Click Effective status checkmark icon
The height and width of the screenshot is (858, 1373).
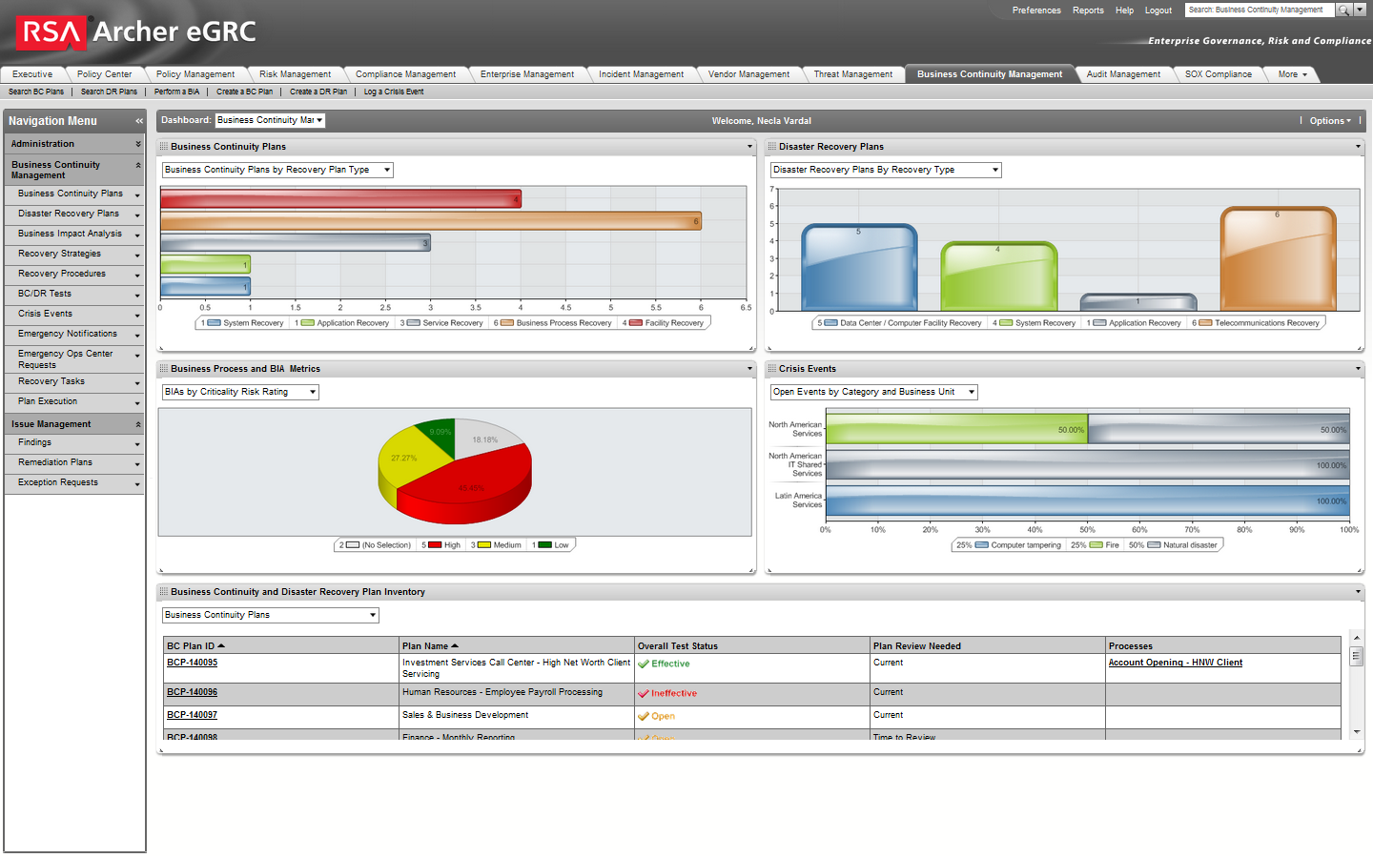(x=644, y=664)
